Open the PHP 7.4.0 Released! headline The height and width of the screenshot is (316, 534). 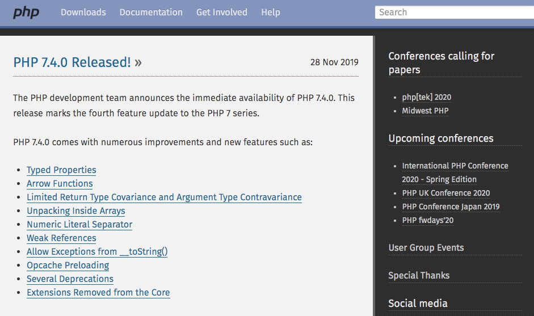tap(72, 62)
